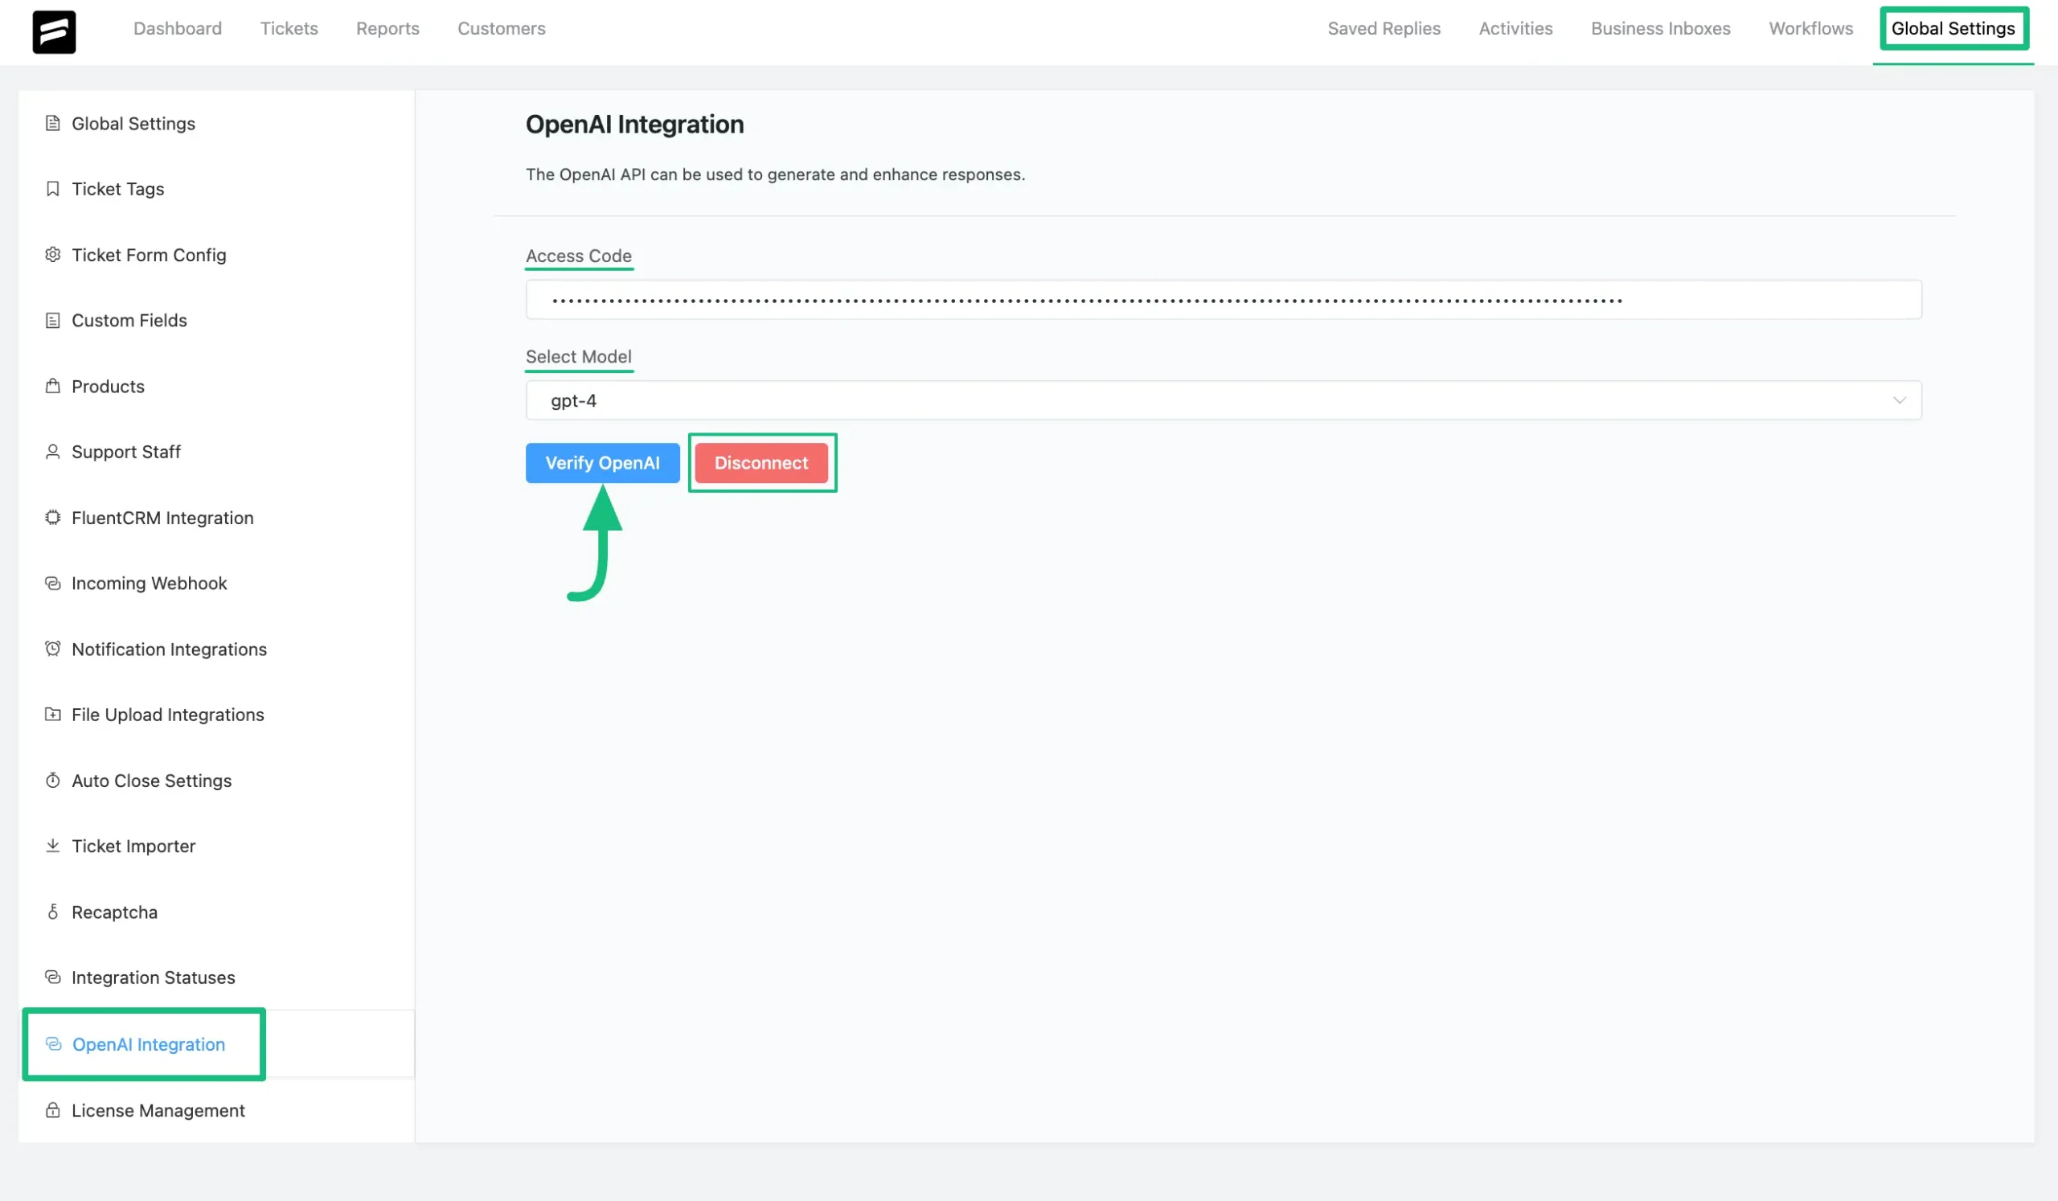The width and height of the screenshot is (2058, 1201).
Task: Click the FluentCRM Integration chip icon
Action: pos(53,518)
